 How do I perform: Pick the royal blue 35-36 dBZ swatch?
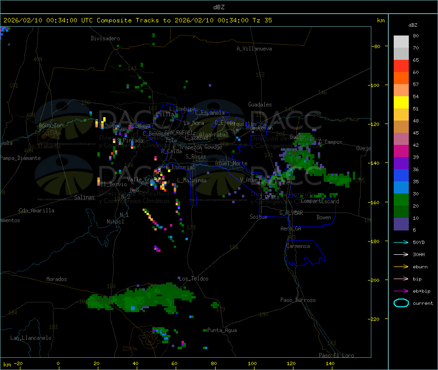[401, 176]
